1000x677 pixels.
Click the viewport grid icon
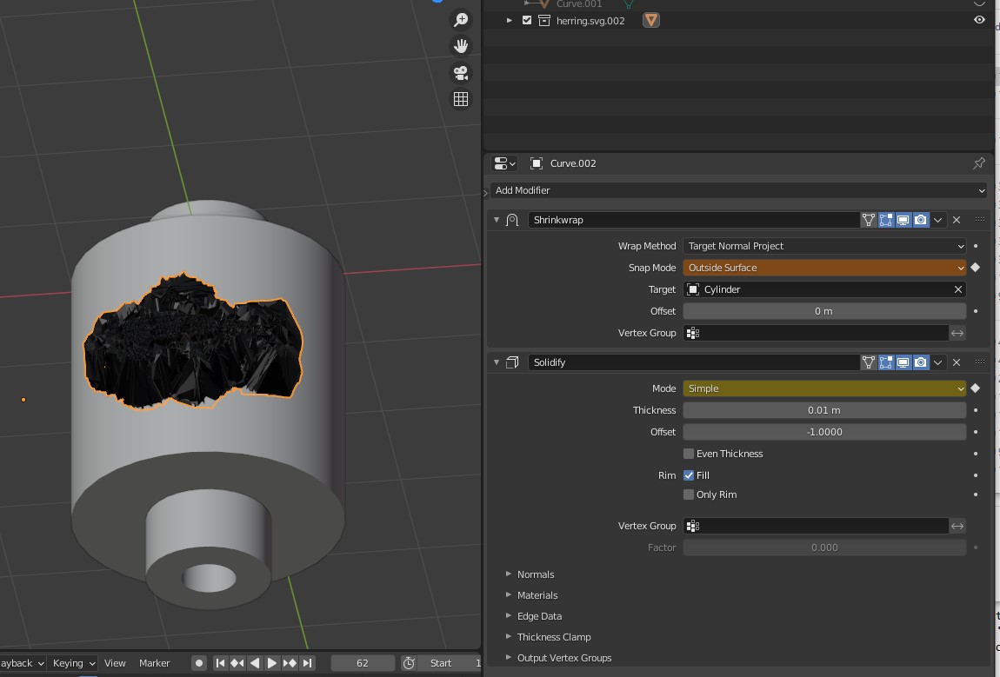pyautogui.click(x=461, y=99)
